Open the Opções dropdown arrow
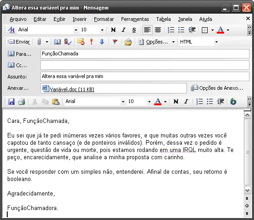 [x=173, y=42]
